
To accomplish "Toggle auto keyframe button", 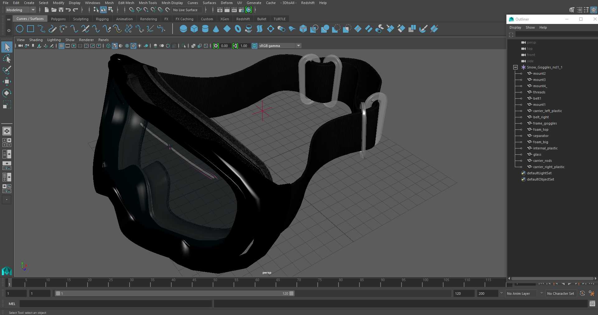I will click(x=582, y=293).
